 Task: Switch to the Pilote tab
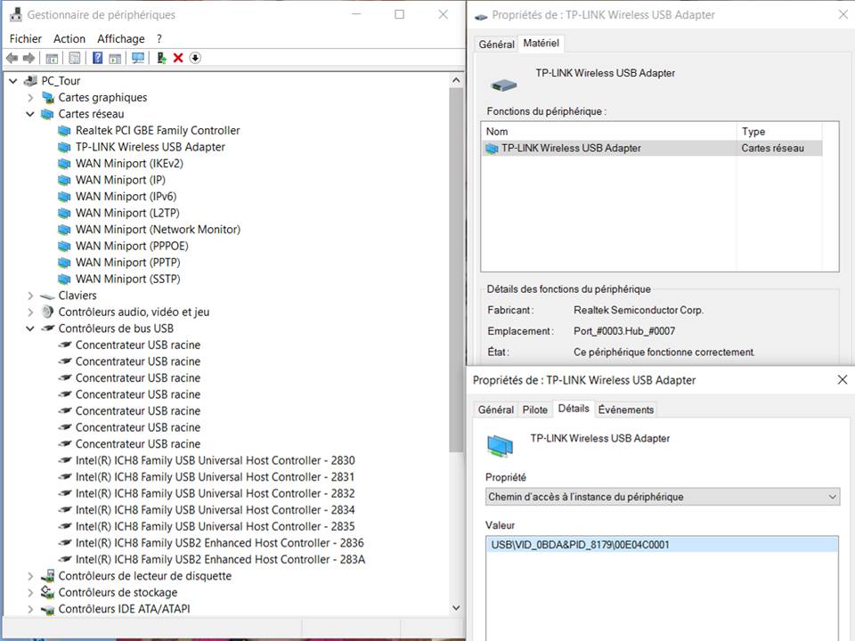coord(534,410)
